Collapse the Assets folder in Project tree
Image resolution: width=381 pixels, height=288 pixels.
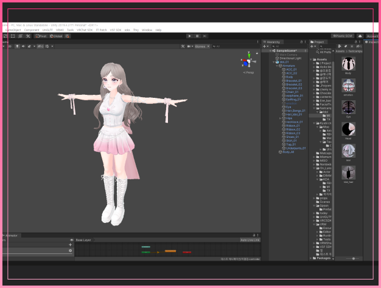(311, 60)
